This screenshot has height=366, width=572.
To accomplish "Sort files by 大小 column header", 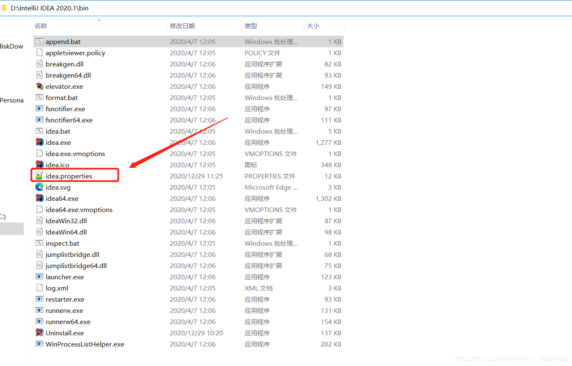I will tap(313, 26).
